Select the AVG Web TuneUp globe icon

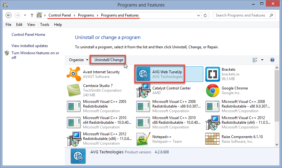(x=143, y=74)
